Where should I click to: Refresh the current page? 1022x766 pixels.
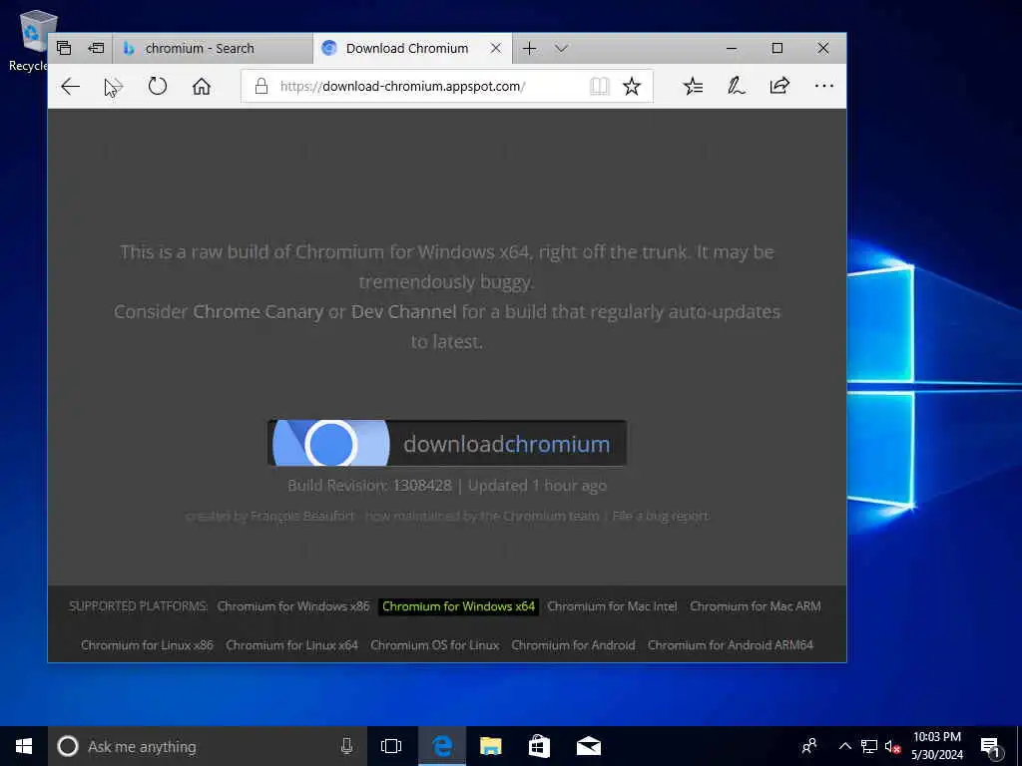tap(157, 86)
